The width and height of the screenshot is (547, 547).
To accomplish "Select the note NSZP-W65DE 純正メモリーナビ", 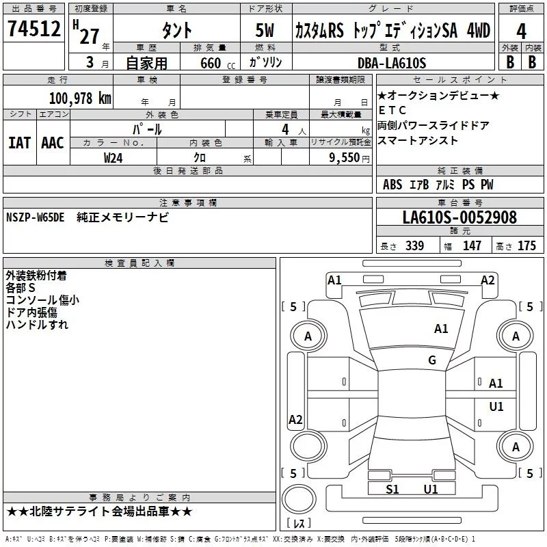I will pyautogui.click(x=88, y=217).
